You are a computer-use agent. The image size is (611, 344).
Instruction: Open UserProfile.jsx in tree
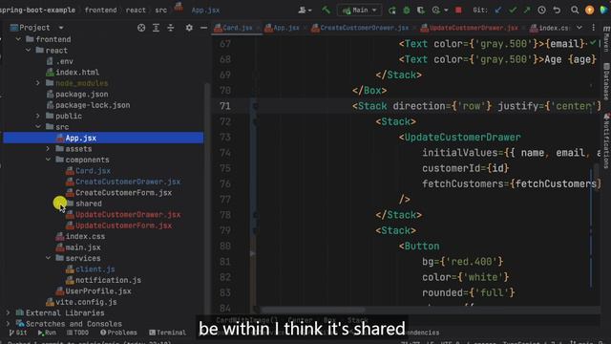pos(94,290)
